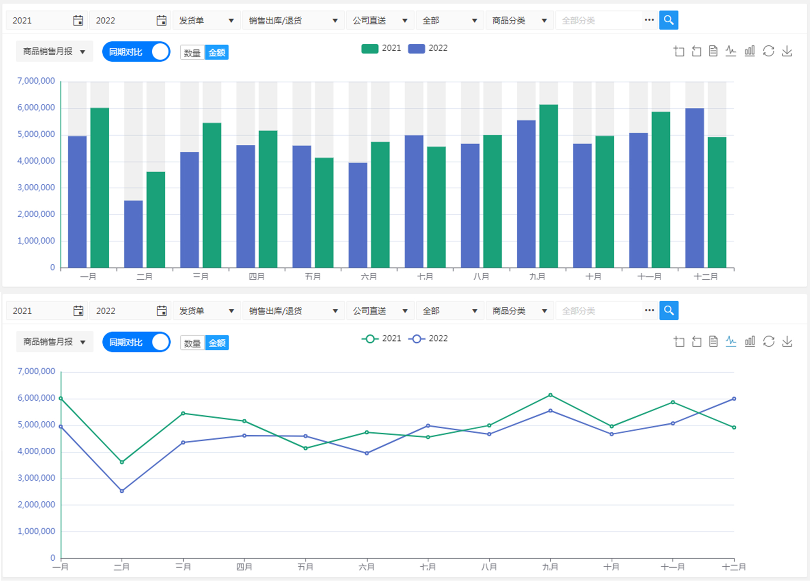Image resolution: width=810 pixels, height=581 pixels.
Task: Click zoom reset icon in bottom toolbox
Action: [x=696, y=342]
